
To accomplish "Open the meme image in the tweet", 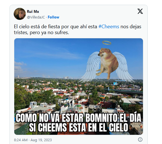I will (x=78, y=86).
